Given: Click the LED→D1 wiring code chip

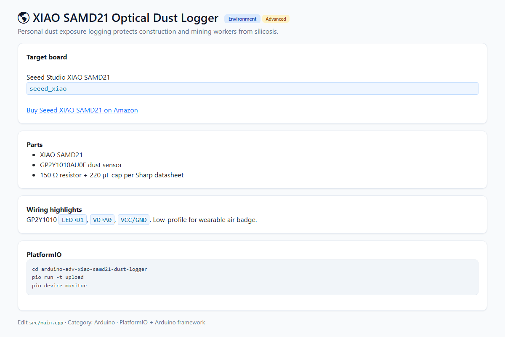Looking at the screenshot, I should 73,220.
